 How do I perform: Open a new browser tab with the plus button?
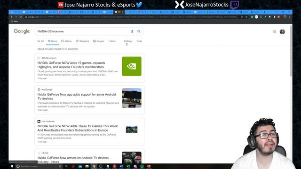[x=264, y=12]
